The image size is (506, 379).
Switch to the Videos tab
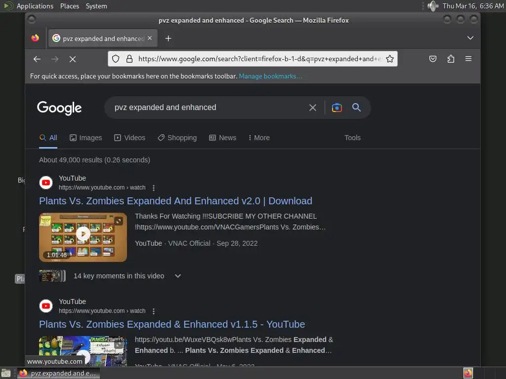[130, 138]
